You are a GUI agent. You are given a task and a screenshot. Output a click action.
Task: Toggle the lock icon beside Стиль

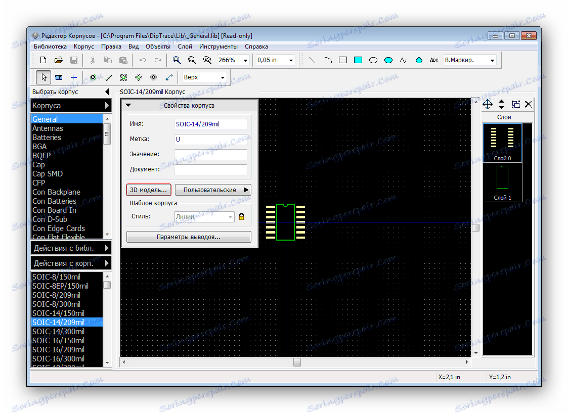click(242, 217)
